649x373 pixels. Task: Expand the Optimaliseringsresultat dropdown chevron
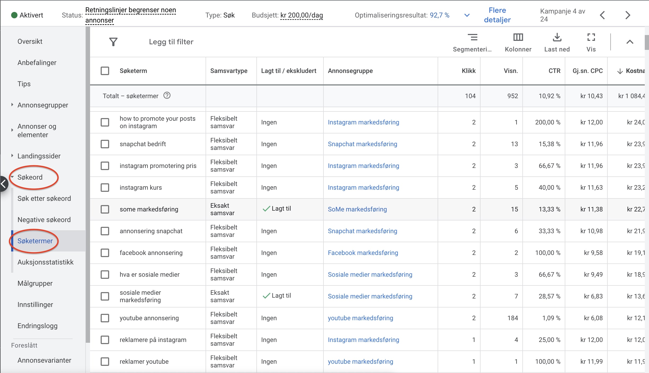467,15
